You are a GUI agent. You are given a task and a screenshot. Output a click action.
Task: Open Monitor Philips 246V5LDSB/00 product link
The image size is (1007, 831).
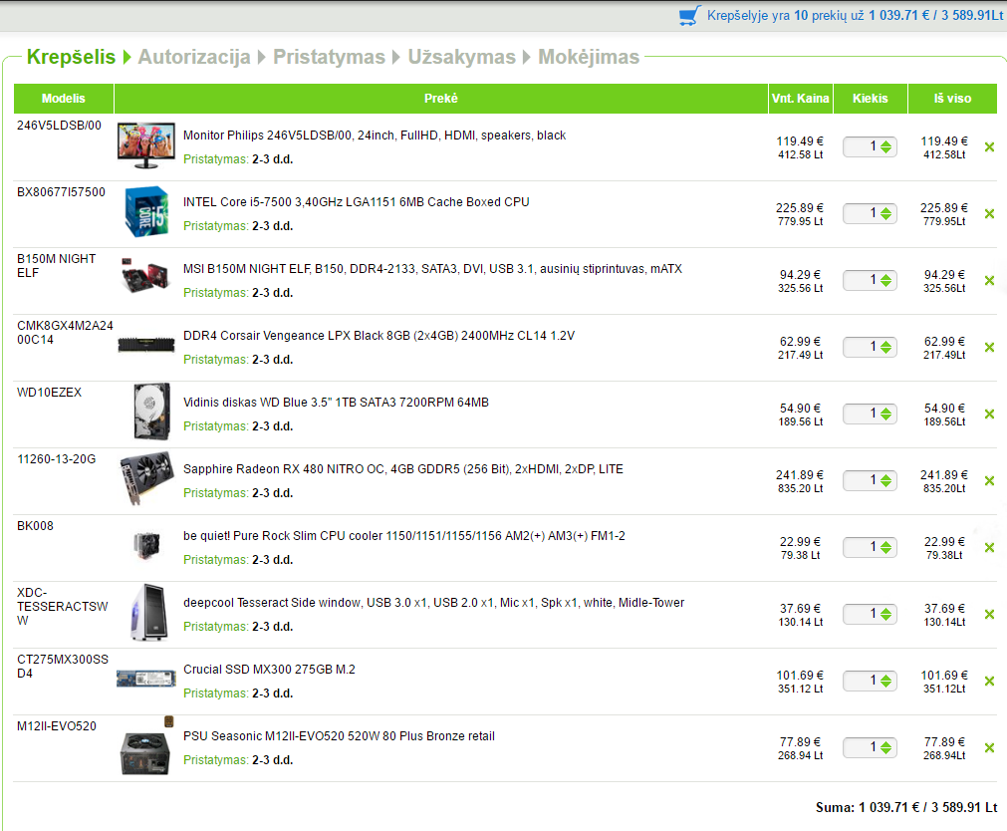(375, 136)
